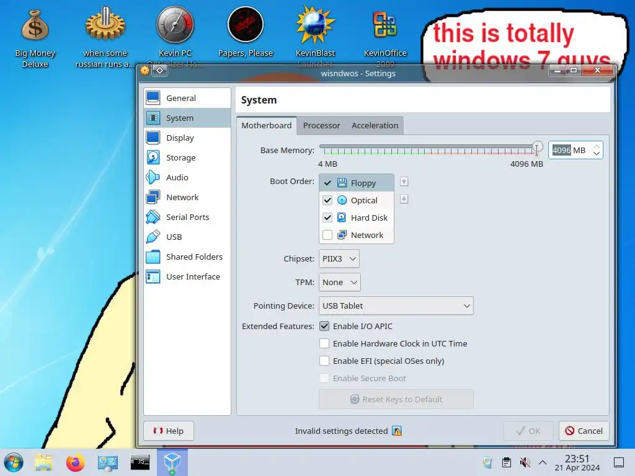Open Audio settings category
Viewport: 635px width, 476px height.
187,177
